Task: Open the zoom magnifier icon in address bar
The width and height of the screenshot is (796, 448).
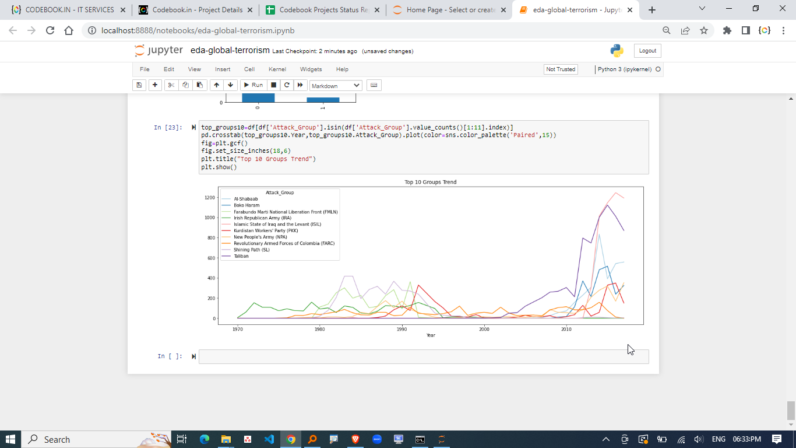Action: coord(667,30)
